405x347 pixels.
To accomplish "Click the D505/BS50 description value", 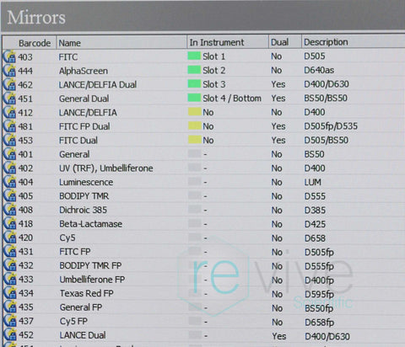I will (x=327, y=140).
